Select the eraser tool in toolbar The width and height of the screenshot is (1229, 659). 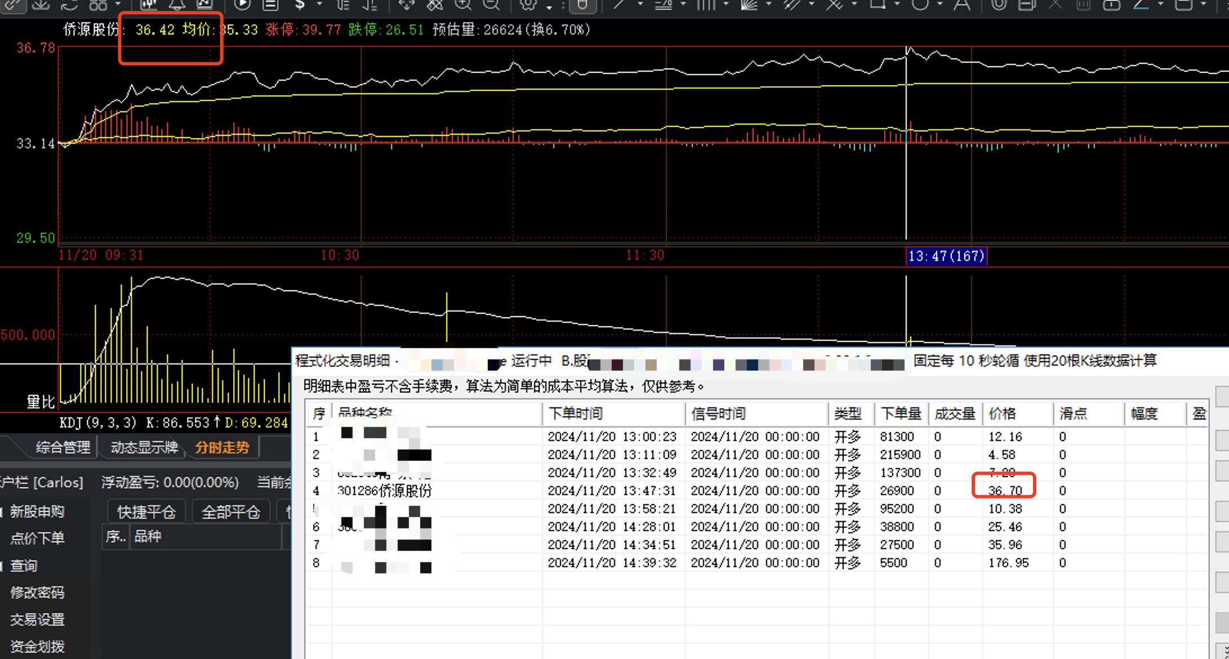(435, 5)
